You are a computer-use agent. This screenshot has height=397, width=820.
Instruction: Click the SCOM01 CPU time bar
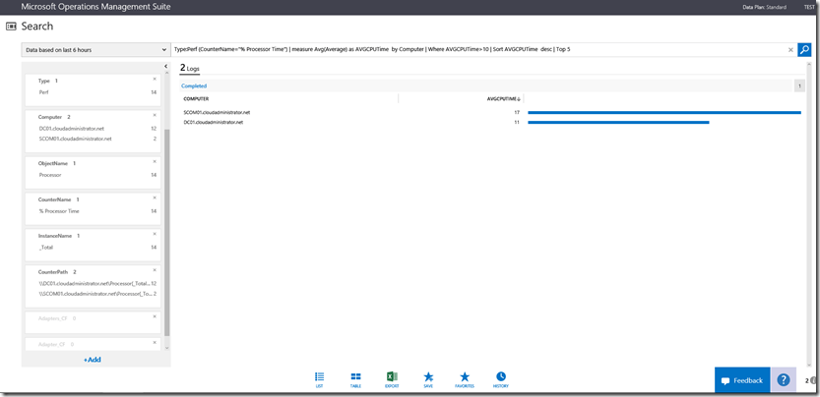coord(664,113)
